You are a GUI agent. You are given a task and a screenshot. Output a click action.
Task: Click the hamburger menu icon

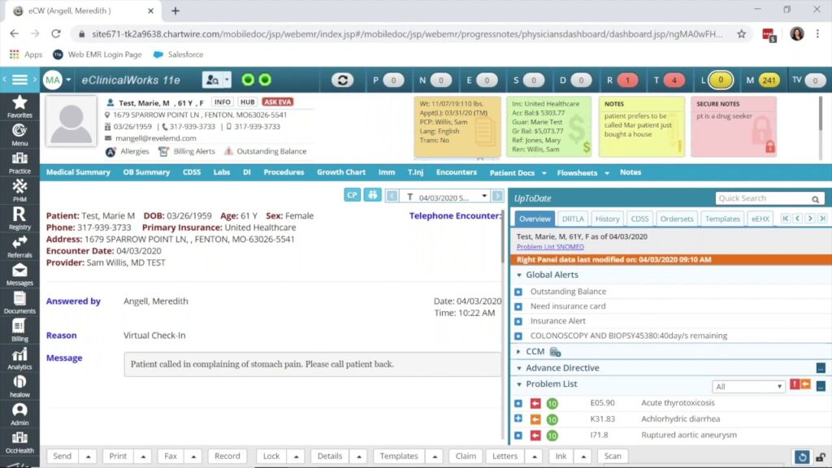19,80
